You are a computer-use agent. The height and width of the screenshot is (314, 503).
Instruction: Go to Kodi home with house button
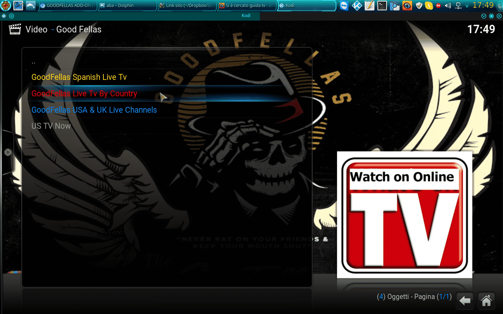coord(486,301)
